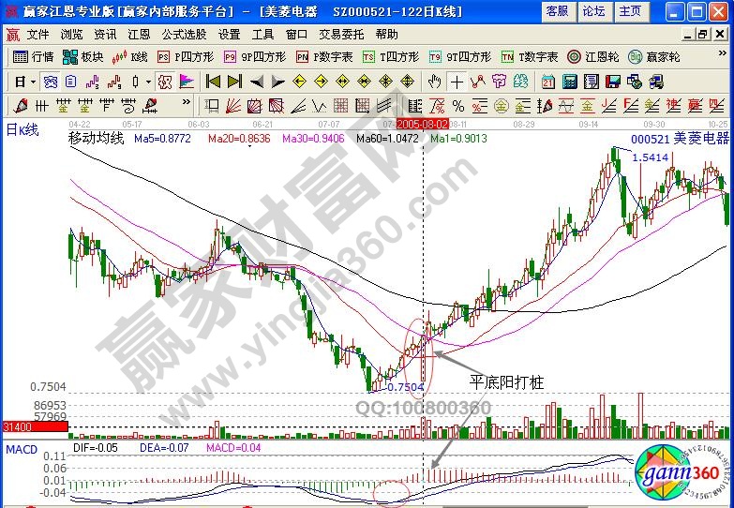Click the 2005-08-02 red date marker
Screen dimensions: 734x508
coord(422,124)
